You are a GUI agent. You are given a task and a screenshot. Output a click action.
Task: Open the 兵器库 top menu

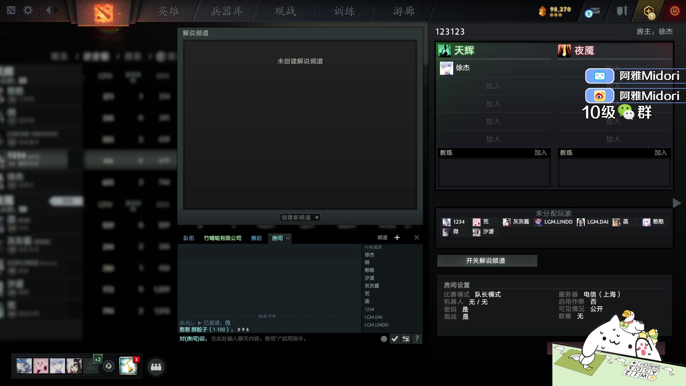click(x=227, y=11)
